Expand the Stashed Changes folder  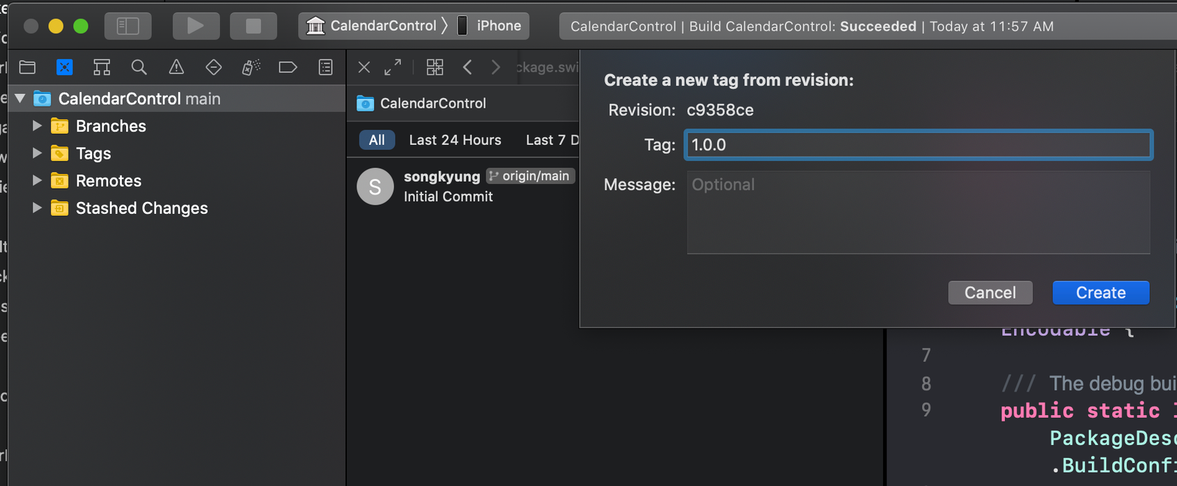click(x=37, y=207)
